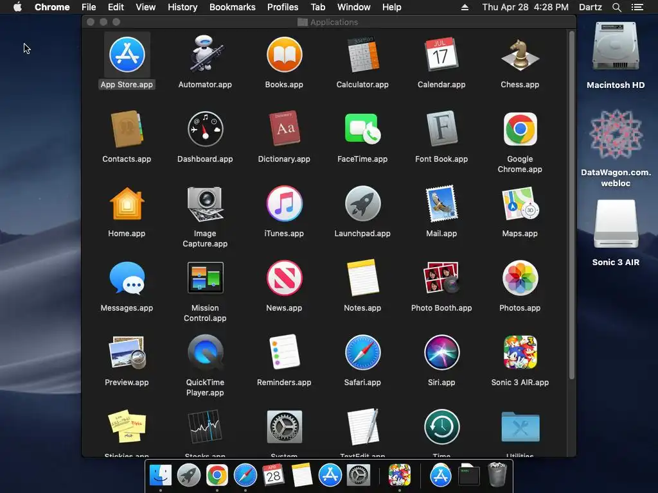
Task: Select Books.app icon
Action: point(284,55)
